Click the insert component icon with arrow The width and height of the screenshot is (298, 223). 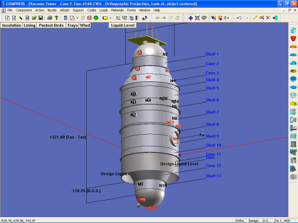pos(275,18)
